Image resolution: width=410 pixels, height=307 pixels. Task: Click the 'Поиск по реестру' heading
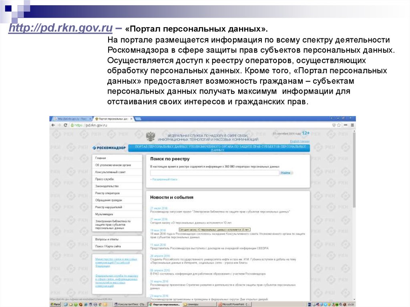click(170, 159)
